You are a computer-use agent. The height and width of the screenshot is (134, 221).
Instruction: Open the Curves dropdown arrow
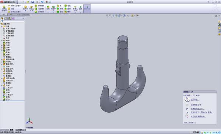(x=80, y=12)
